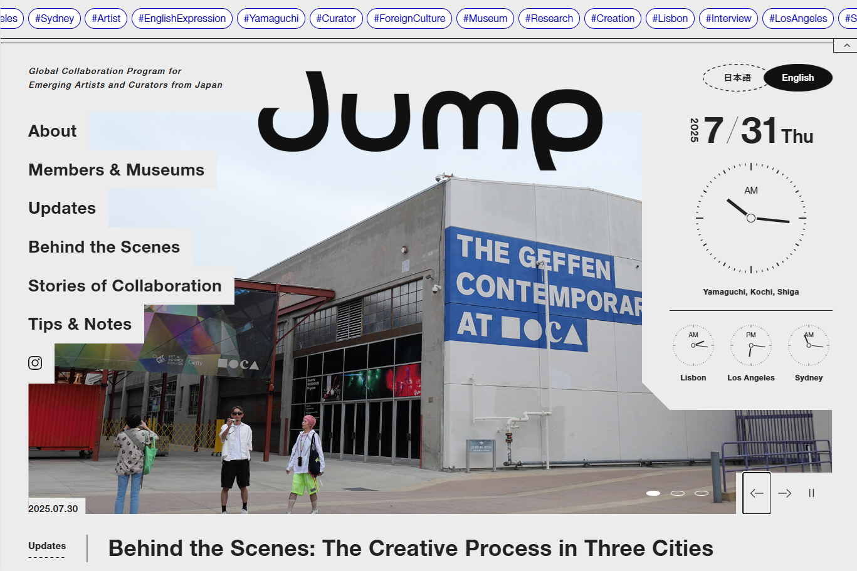Switch language to 日本語
Image resolution: width=857 pixels, height=571 pixels.
pos(737,78)
